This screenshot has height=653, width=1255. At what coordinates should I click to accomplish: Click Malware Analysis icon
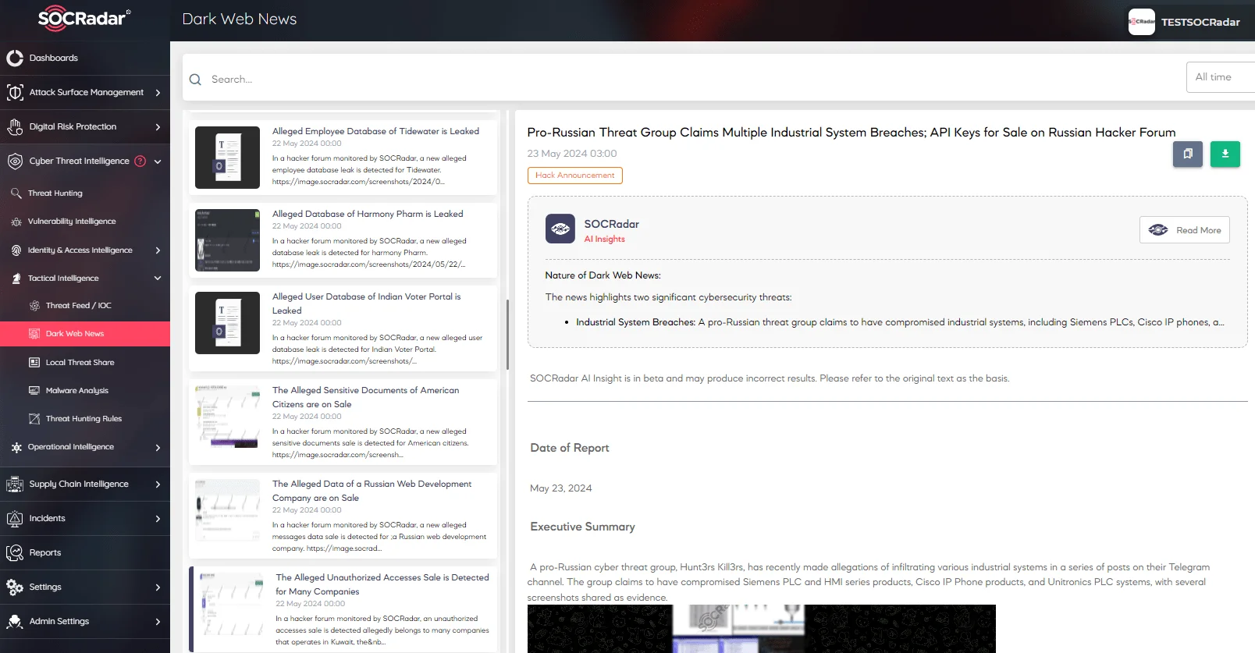34,390
